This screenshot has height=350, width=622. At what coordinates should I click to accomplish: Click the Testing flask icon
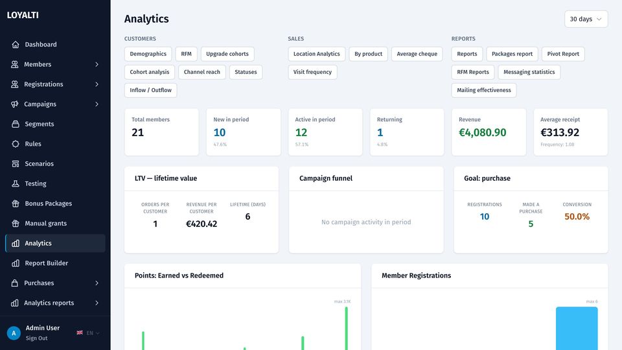click(16, 183)
